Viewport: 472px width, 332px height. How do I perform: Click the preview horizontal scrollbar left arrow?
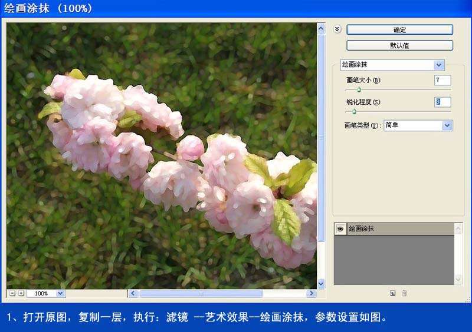133,293
